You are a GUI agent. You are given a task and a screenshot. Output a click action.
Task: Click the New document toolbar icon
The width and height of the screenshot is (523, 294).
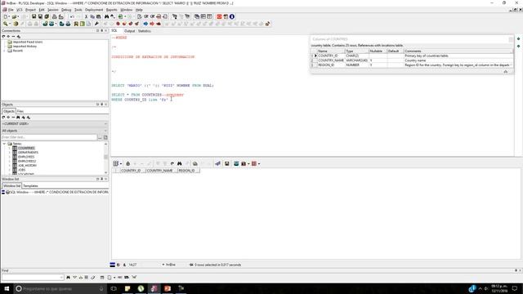[6, 16]
